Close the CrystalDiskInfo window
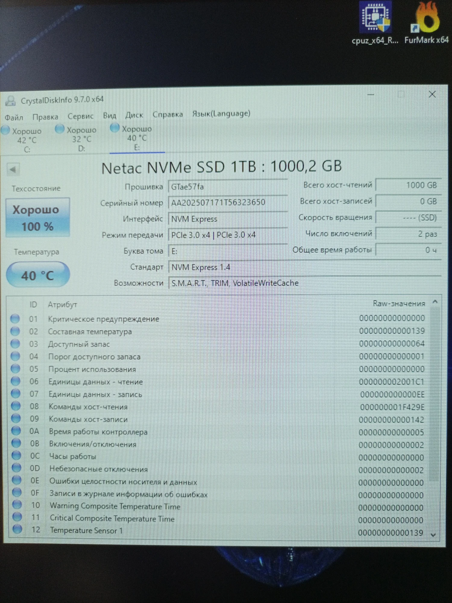The height and width of the screenshot is (603, 452). coord(432,94)
